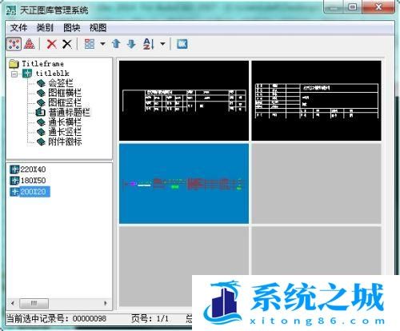Toggle the first dotted-pattern toolbar button

(x=14, y=44)
